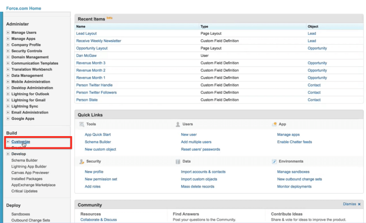The image size is (366, 223).
Task: Click the Tools icon in Quick Links
Action: (81, 124)
